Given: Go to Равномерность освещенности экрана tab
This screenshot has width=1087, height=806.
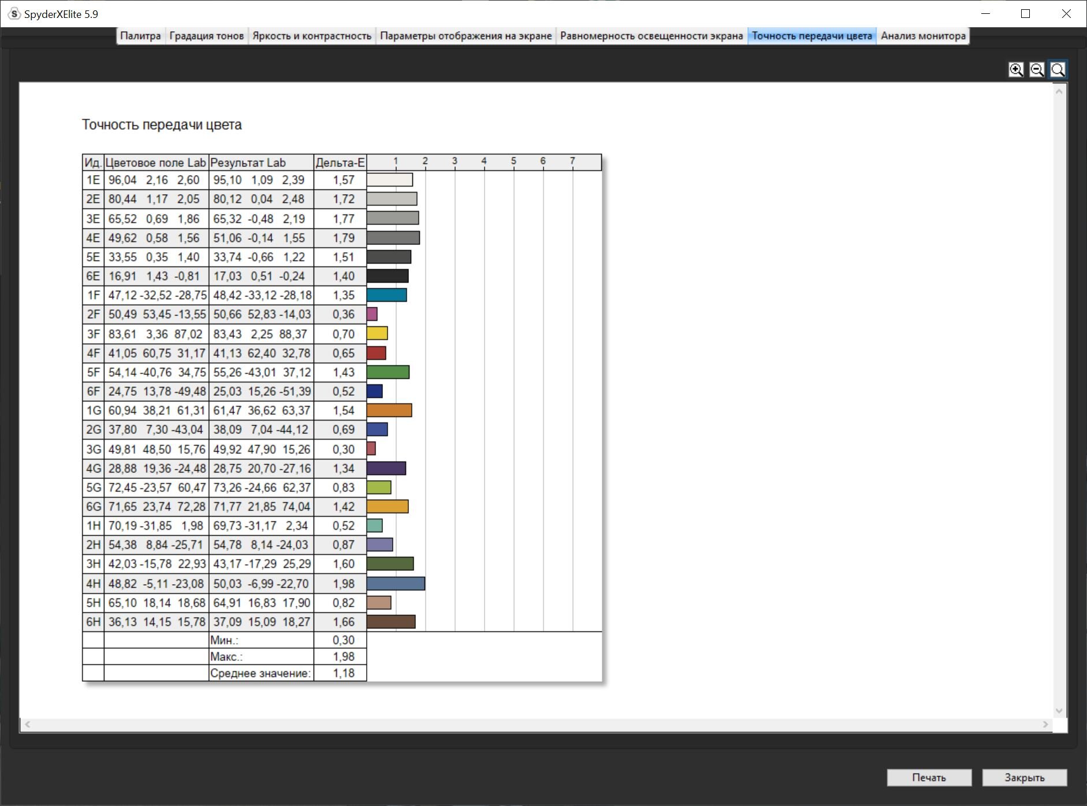Looking at the screenshot, I should pos(652,36).
